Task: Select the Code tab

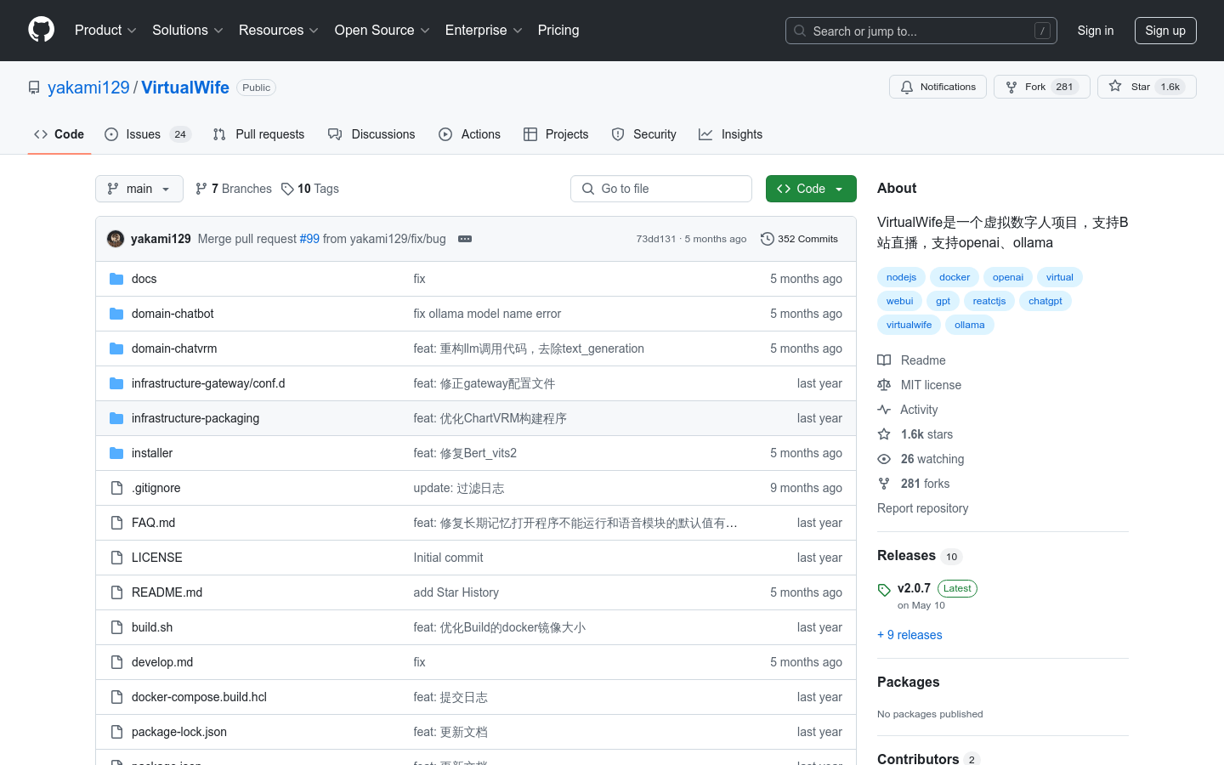Action: coord(59,134)
